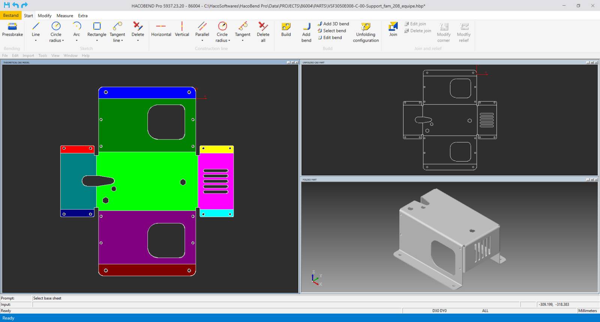Switch to the Modify ribbon tab
Image resolution: width=600 pixels, height=322 pixels.
45,16
